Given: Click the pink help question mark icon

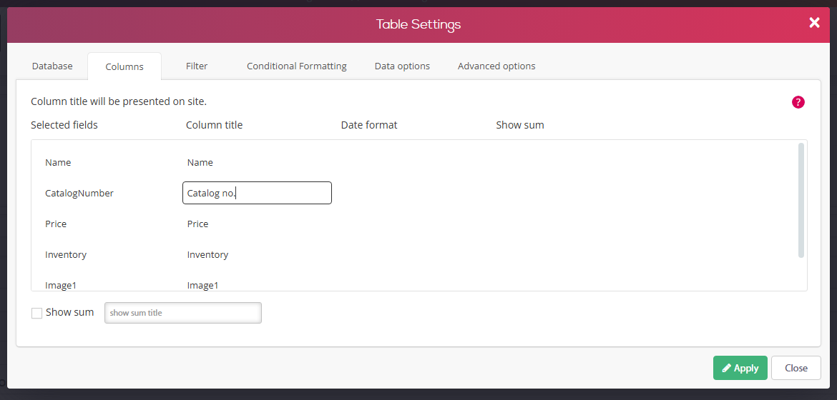Looking at the screenshot, I should 798,102.
